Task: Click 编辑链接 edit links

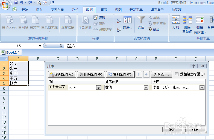Action: coord(103,29)
